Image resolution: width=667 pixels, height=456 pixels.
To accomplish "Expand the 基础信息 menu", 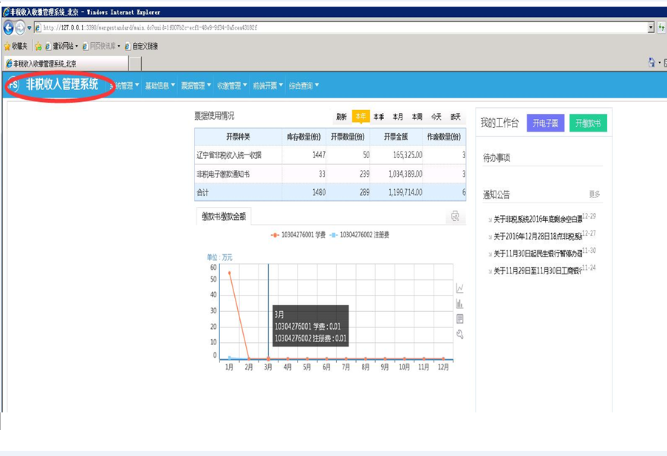I will click(160, 86).
